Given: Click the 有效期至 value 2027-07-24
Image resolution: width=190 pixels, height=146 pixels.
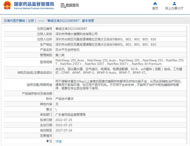Looking at the screenshot, I should [x=64, y=130].
